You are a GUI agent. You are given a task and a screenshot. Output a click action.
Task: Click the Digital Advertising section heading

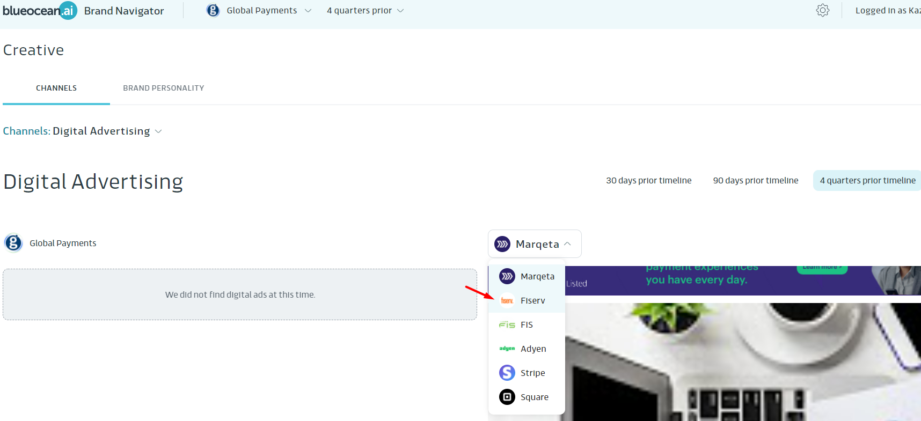[x=93, y=181]
